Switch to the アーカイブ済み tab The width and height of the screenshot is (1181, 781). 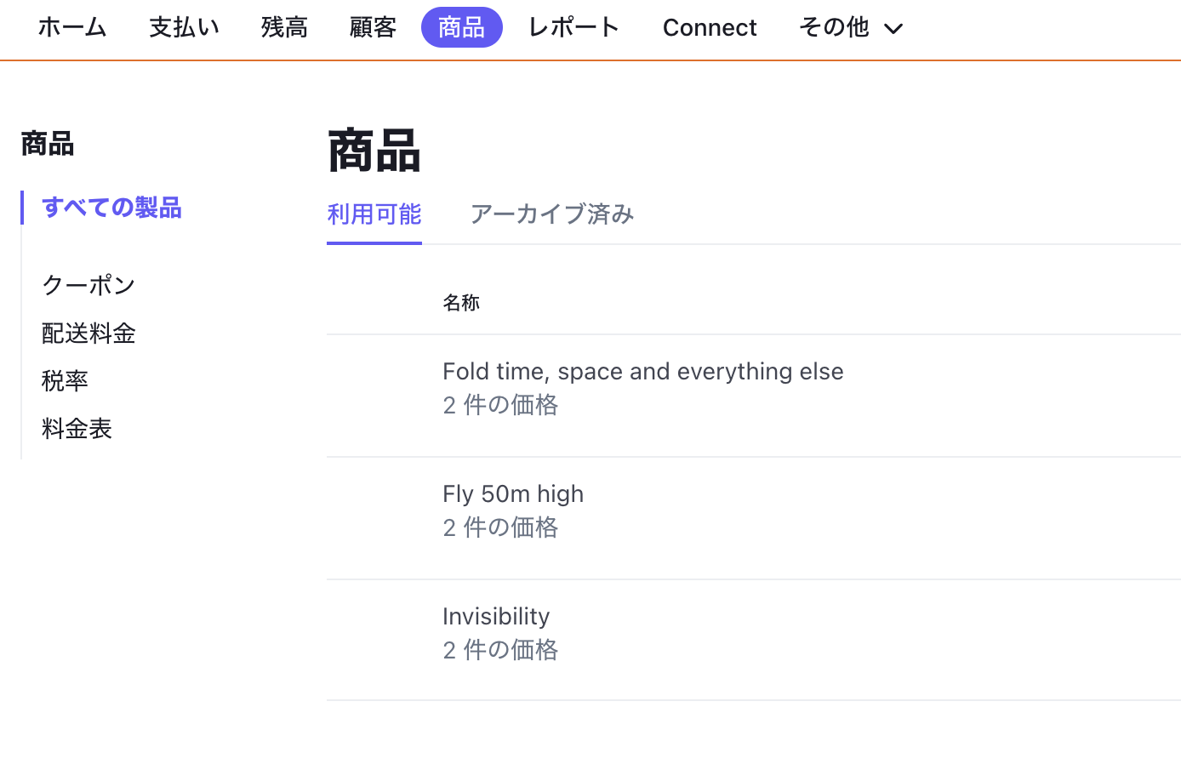551,214
